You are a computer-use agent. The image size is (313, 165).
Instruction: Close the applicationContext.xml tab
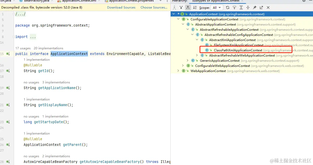tap(99, 1)
